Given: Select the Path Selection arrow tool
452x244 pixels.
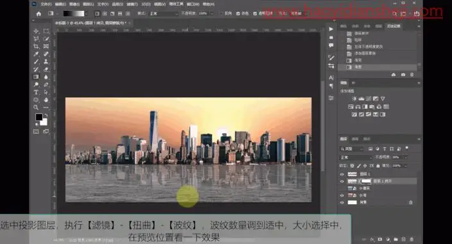Looking at the screenshot, I should tap(46, 92).
